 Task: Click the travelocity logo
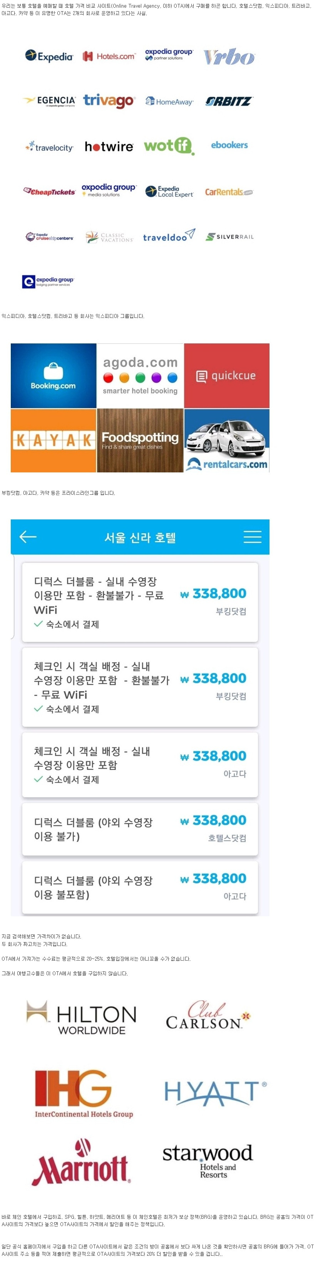coord(49,147)
